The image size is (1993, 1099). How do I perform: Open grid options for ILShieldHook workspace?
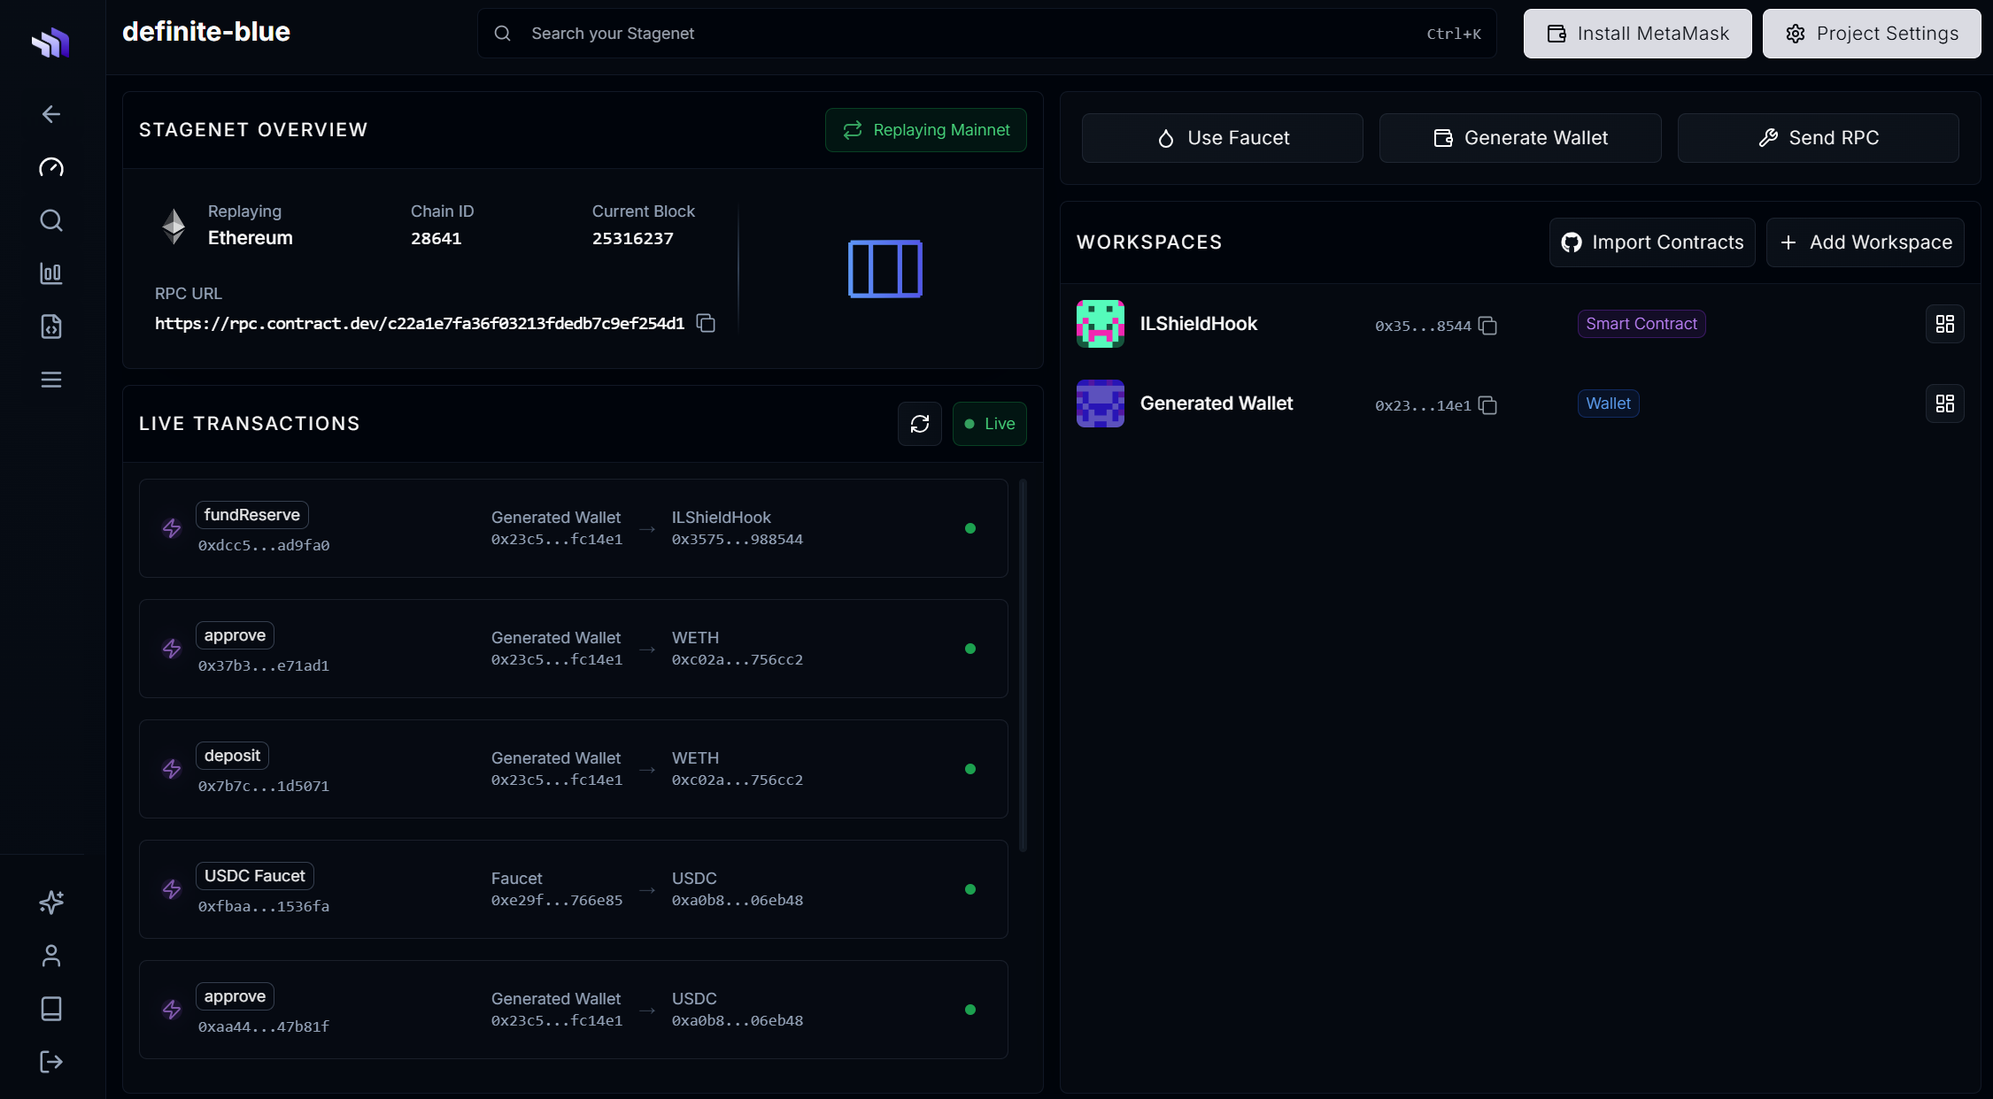click(1945, 324)
